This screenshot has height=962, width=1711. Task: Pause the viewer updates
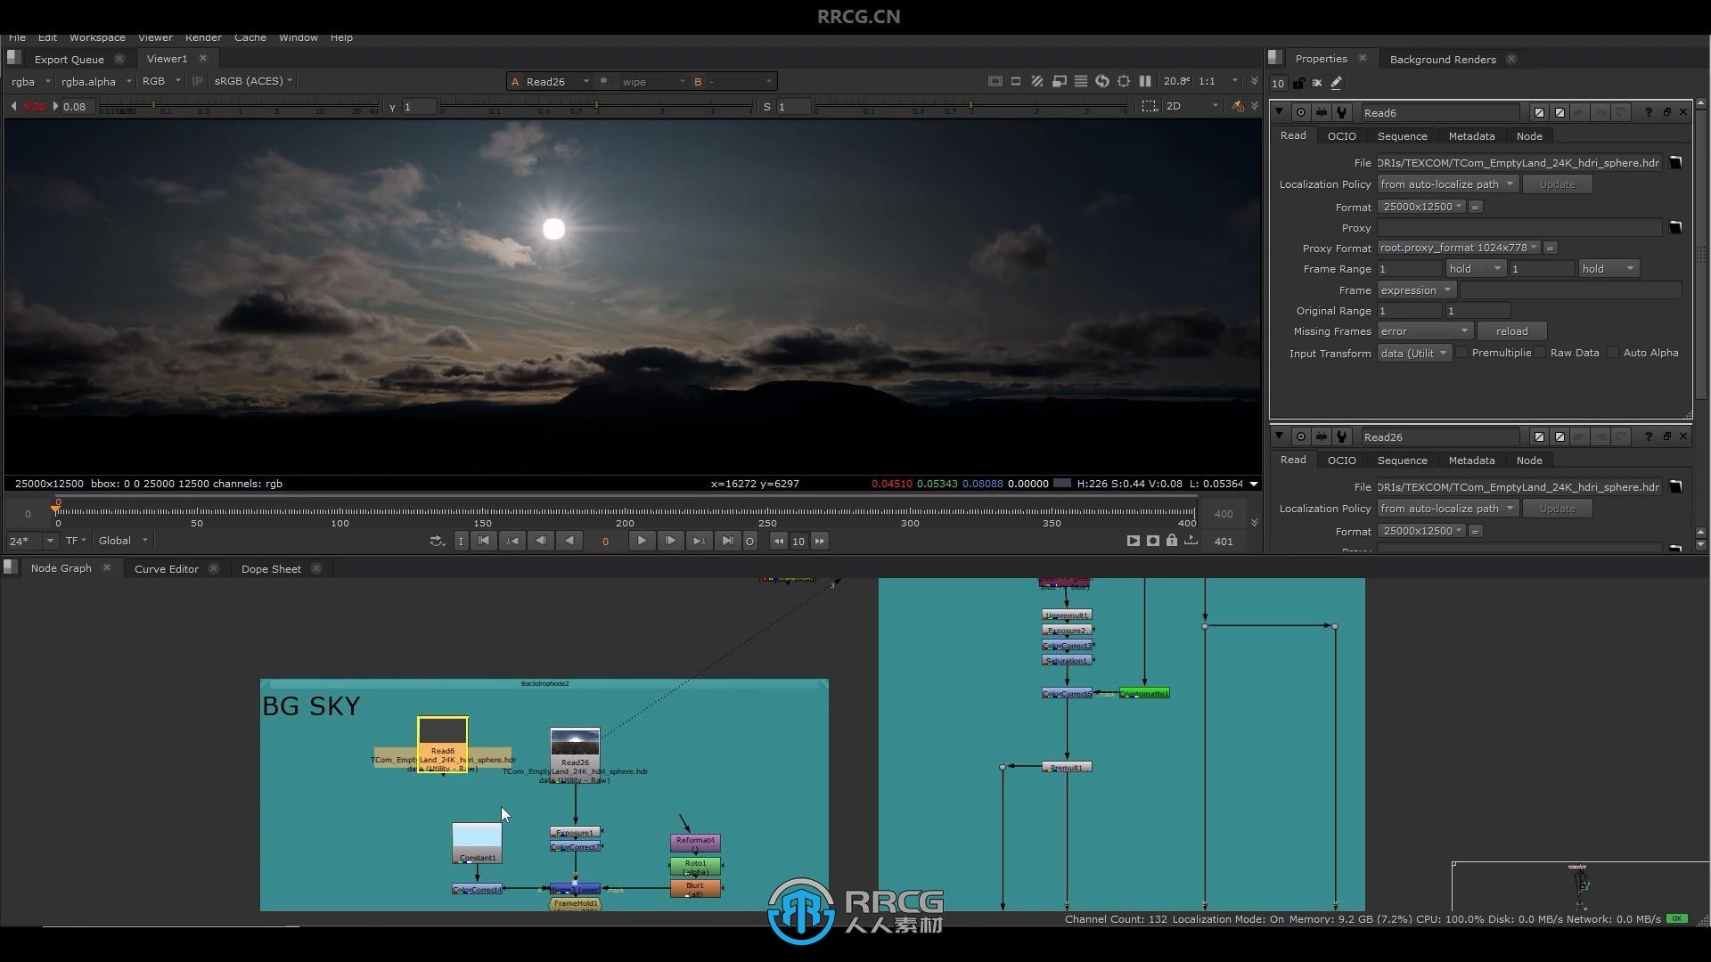click(x=1145, y=81)
